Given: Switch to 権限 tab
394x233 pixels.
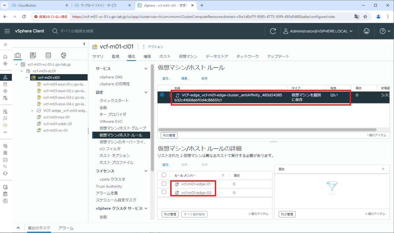Looking at the screenshot, I should 147,56.
